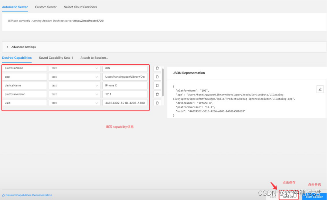This screenshot has width=327, height=200.
Task: Edit the uuid value field
Action: coord(125,103)
